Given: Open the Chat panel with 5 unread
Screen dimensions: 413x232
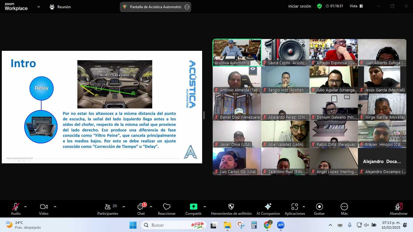Looking at the screenshot, I should tap(141, 207).
